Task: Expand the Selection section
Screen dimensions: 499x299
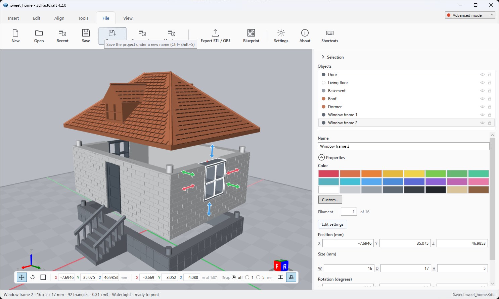Action: tap(323, 57)
